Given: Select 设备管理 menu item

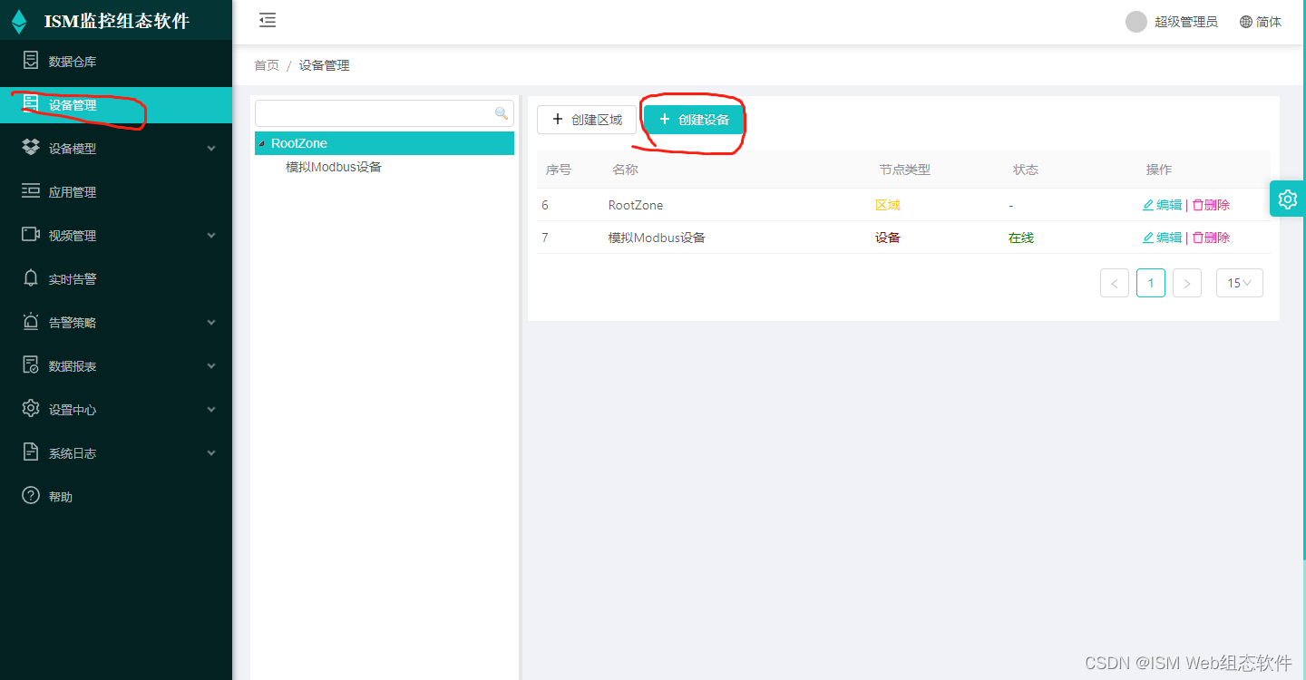Looking at the screenshot, I should pyautogui.click(x=116, y=105).
